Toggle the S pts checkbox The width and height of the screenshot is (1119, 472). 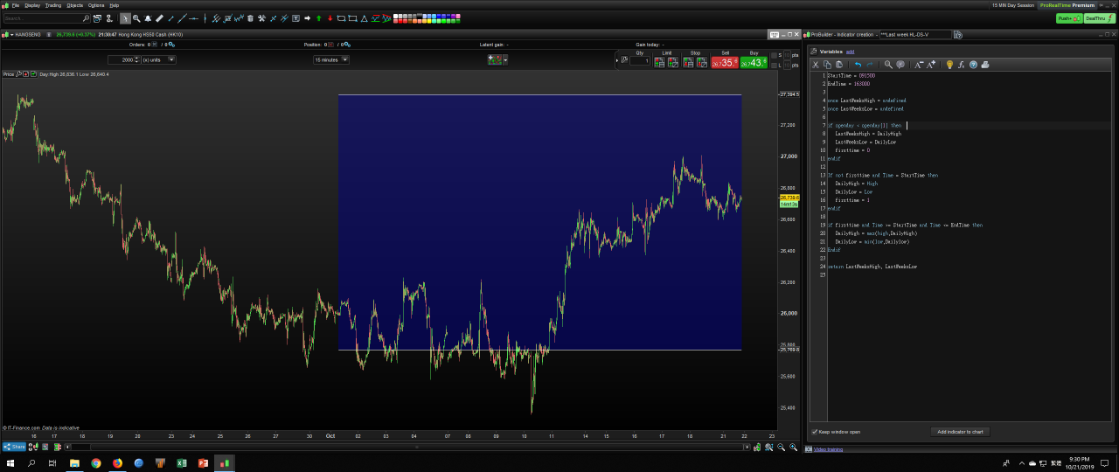click(774, 55)
